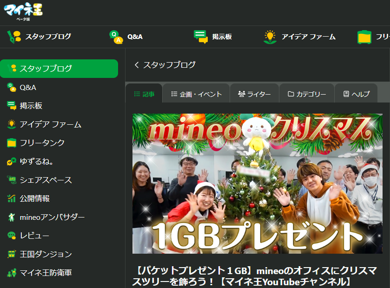
Task: Click the レビュー speech bubble icon in sidebar
Action: pyautogui.click(x=12, y=236)
